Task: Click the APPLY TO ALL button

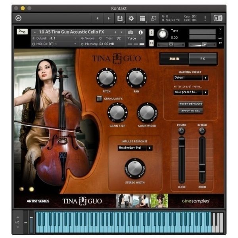Action: (x=191, y=111)
